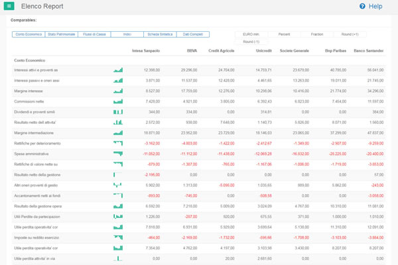
Task: Click the Elenco Report page title
Action: pyautogui.click(x=42, y=6)
